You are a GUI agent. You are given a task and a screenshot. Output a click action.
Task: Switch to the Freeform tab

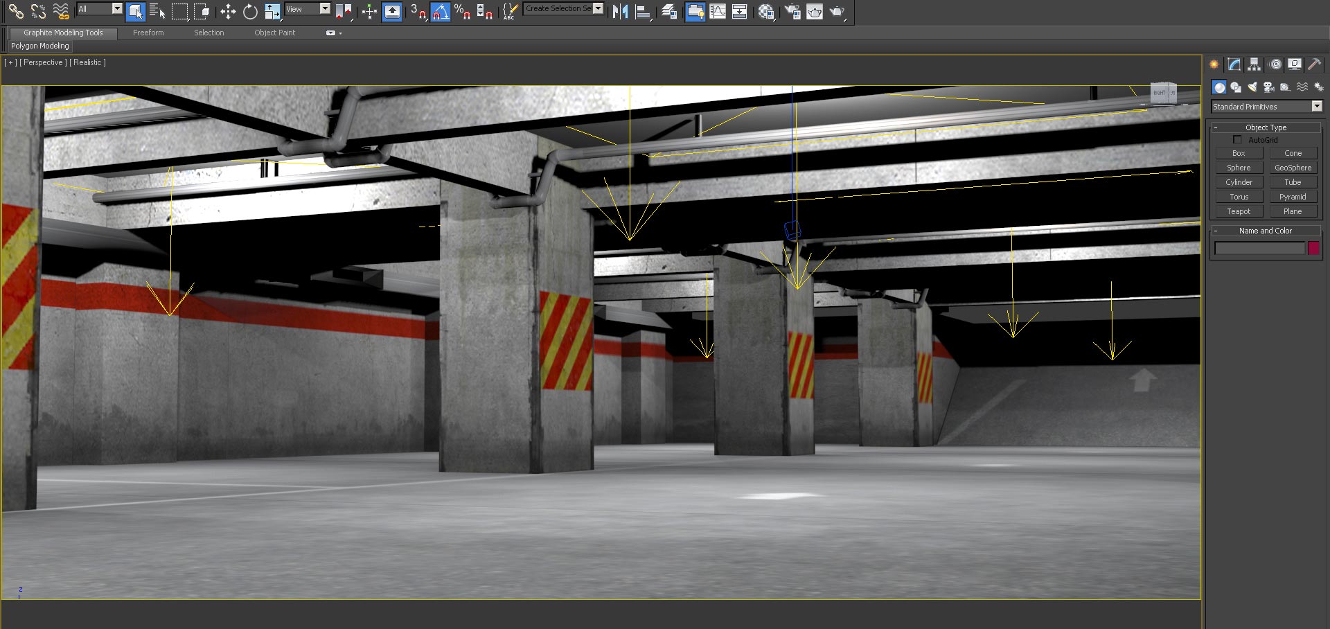(x=148, y=33)
